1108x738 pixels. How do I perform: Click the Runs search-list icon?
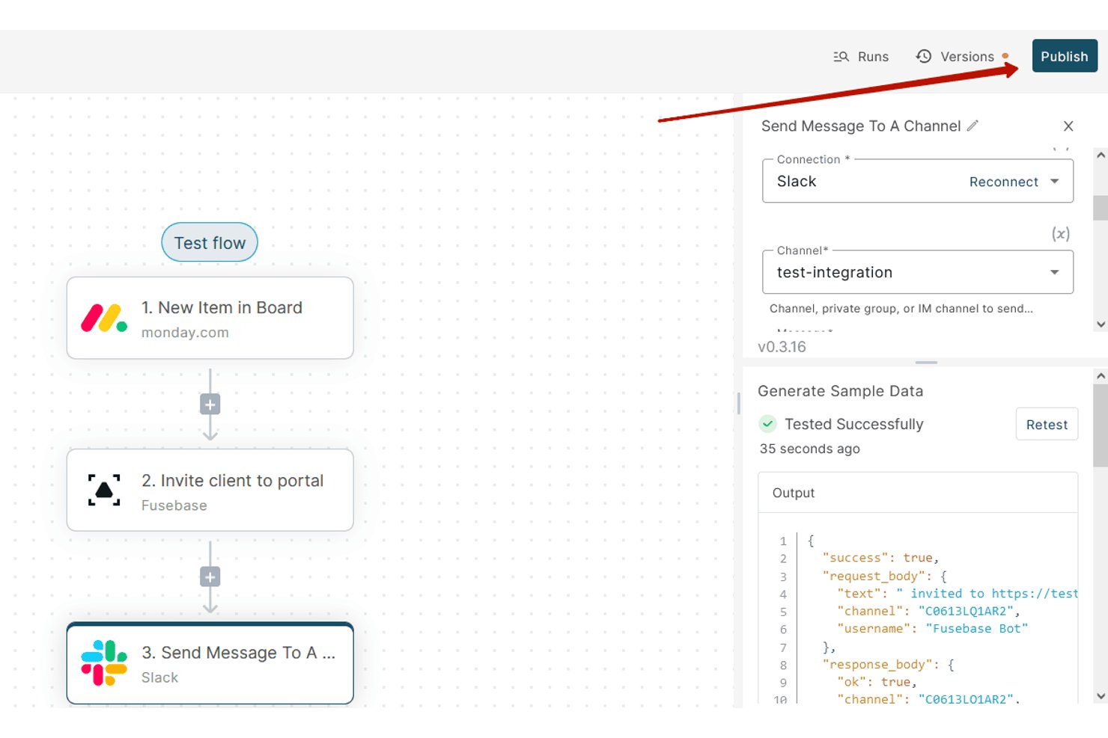841,57
